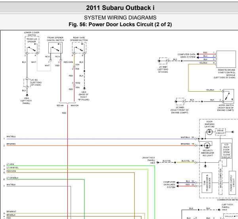Click the "LT GRN/BLK" wire label
The image size is (238, 219).
click(12, 178)
